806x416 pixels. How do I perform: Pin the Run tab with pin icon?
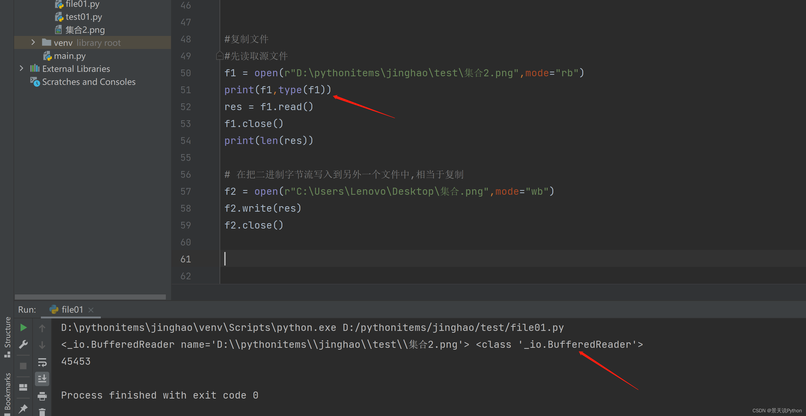pyautogui.click(x=23, y=408)
